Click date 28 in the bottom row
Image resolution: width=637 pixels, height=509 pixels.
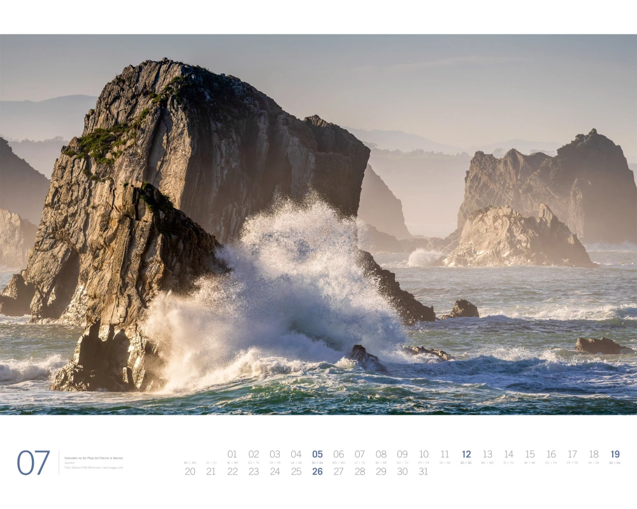(x=360, y=471)
